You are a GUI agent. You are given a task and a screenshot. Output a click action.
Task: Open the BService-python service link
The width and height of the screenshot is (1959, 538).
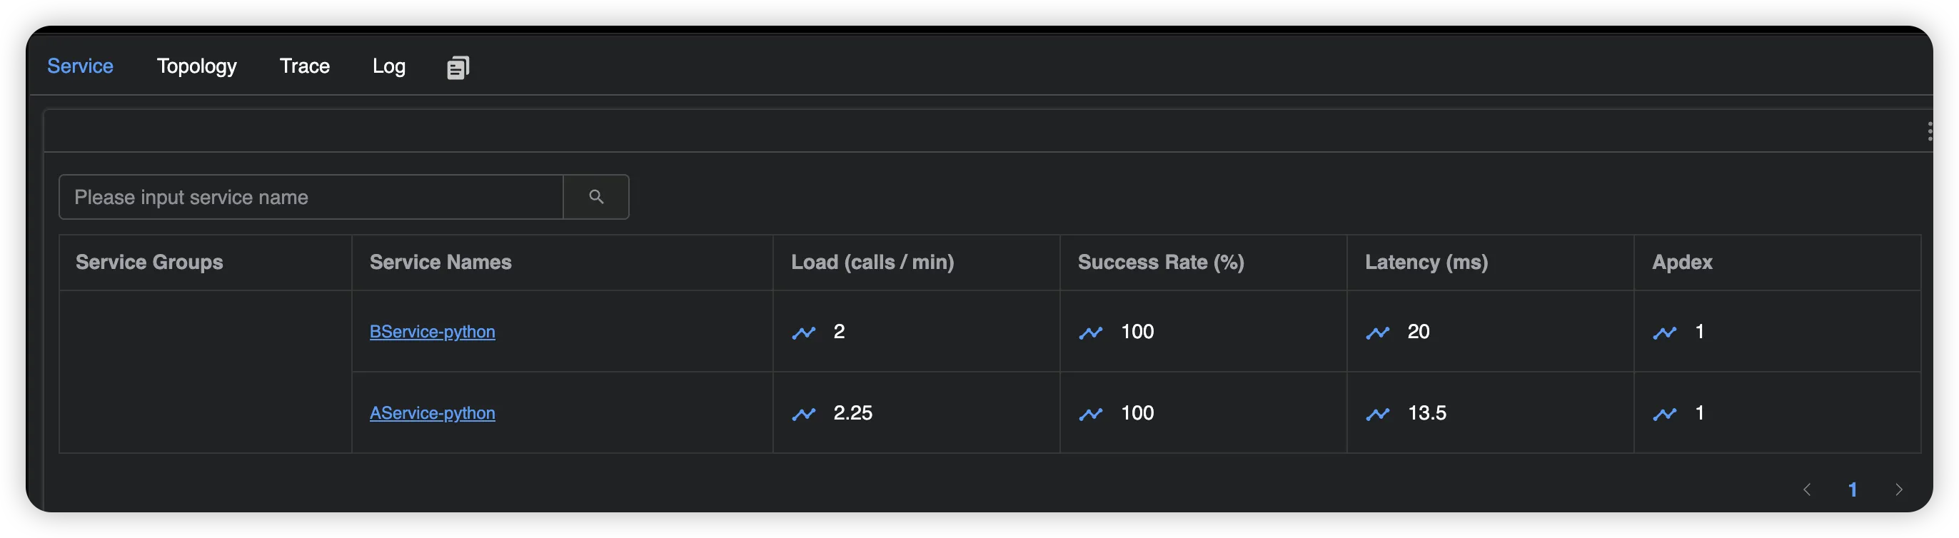(x=432, y=332)
